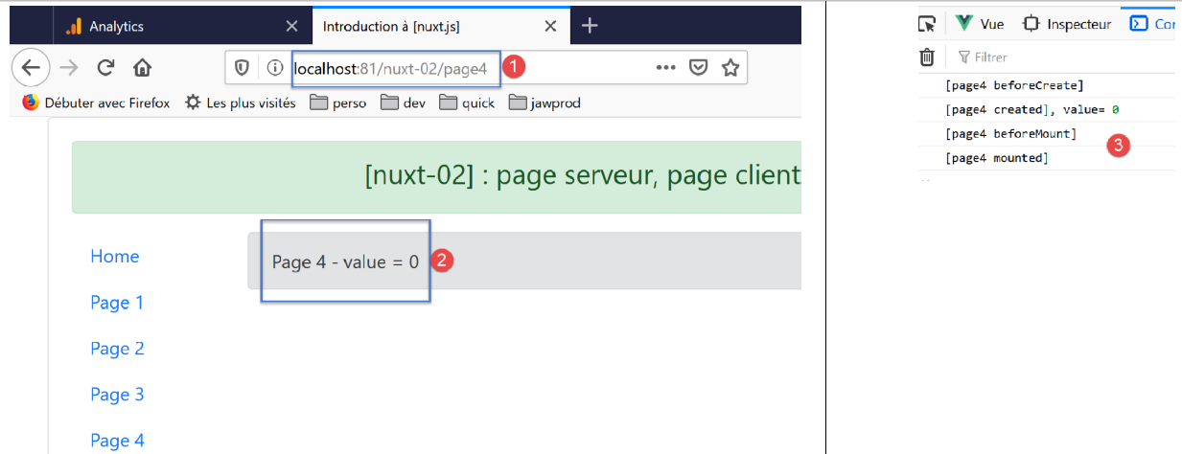Close the Introduction à [nuxt.js] tab
Viewport: 1182px width, 454px height.
tap(550, 26)
